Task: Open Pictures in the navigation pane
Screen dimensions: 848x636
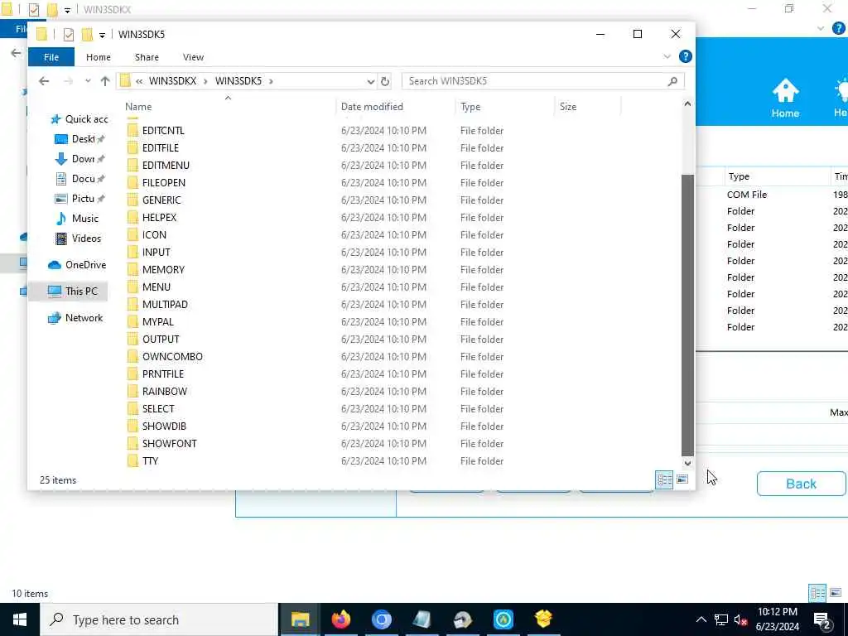Action: point(79,199)
